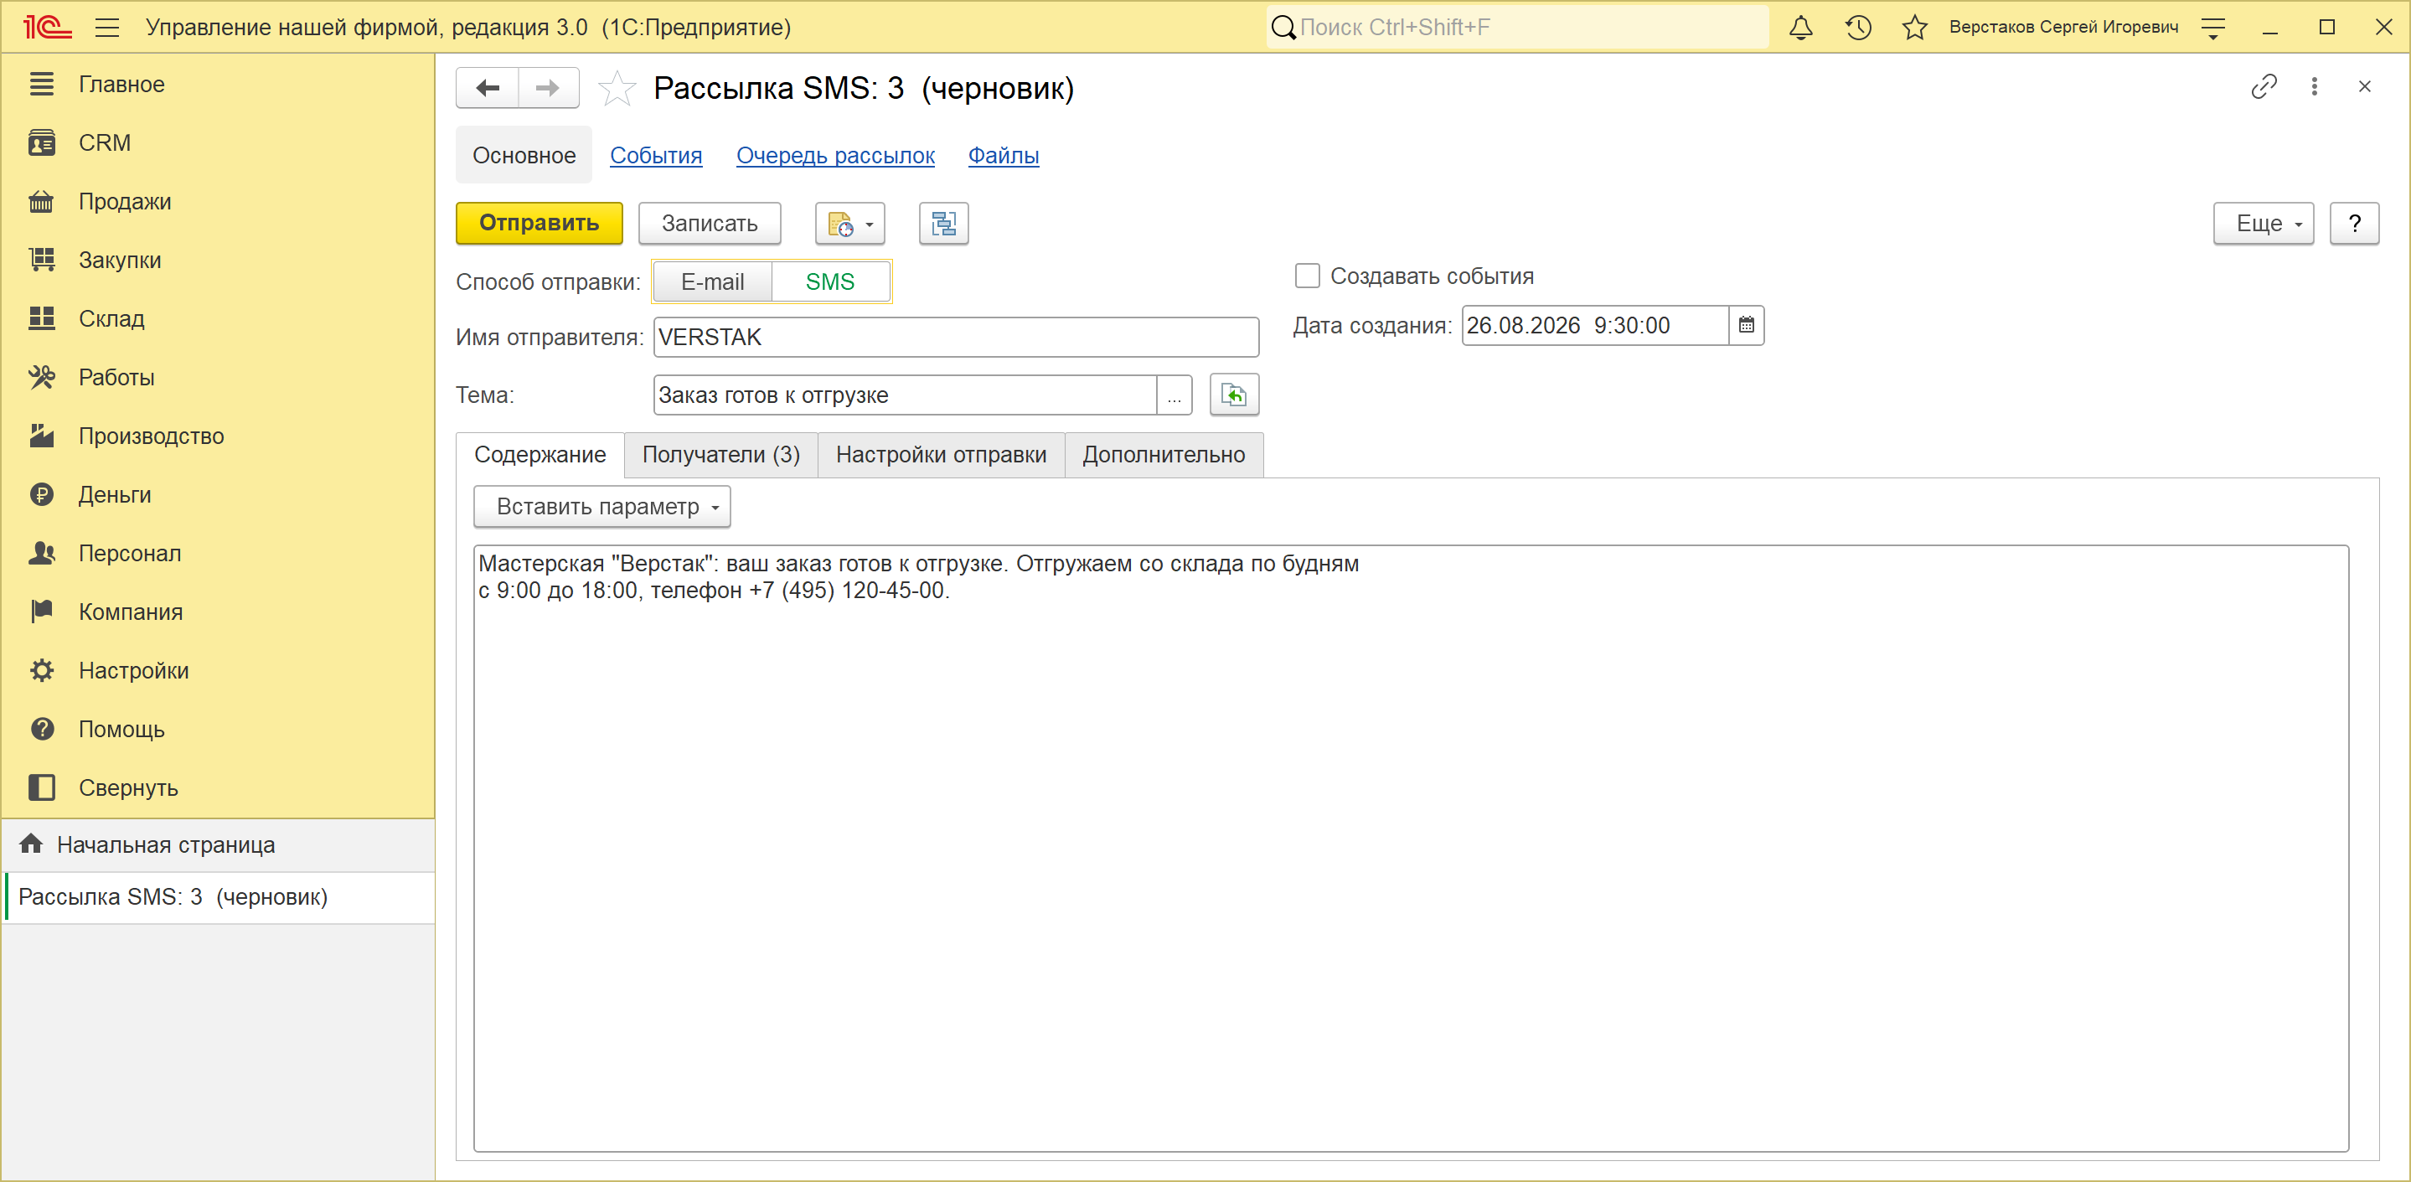Open the События link
The image size is (2411, 1182).
[656, 155]
